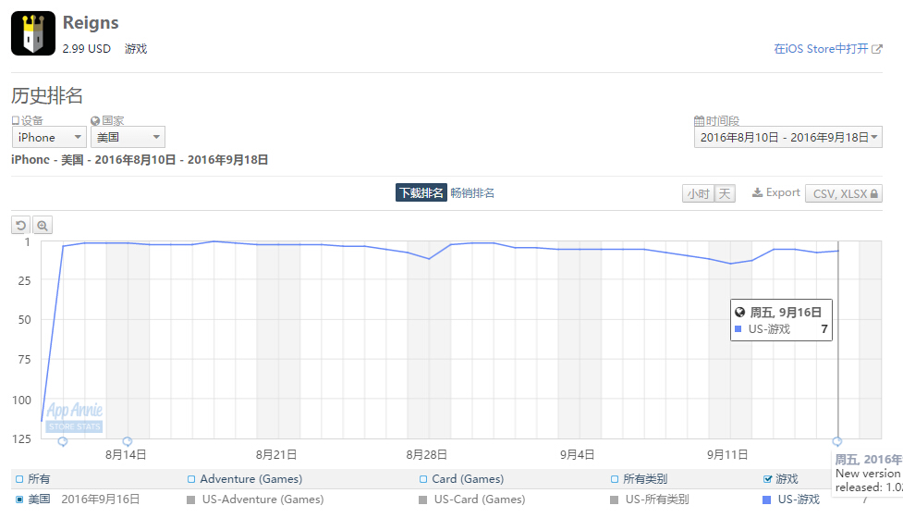Toggle the 所有 checkbox in legend

19,479
